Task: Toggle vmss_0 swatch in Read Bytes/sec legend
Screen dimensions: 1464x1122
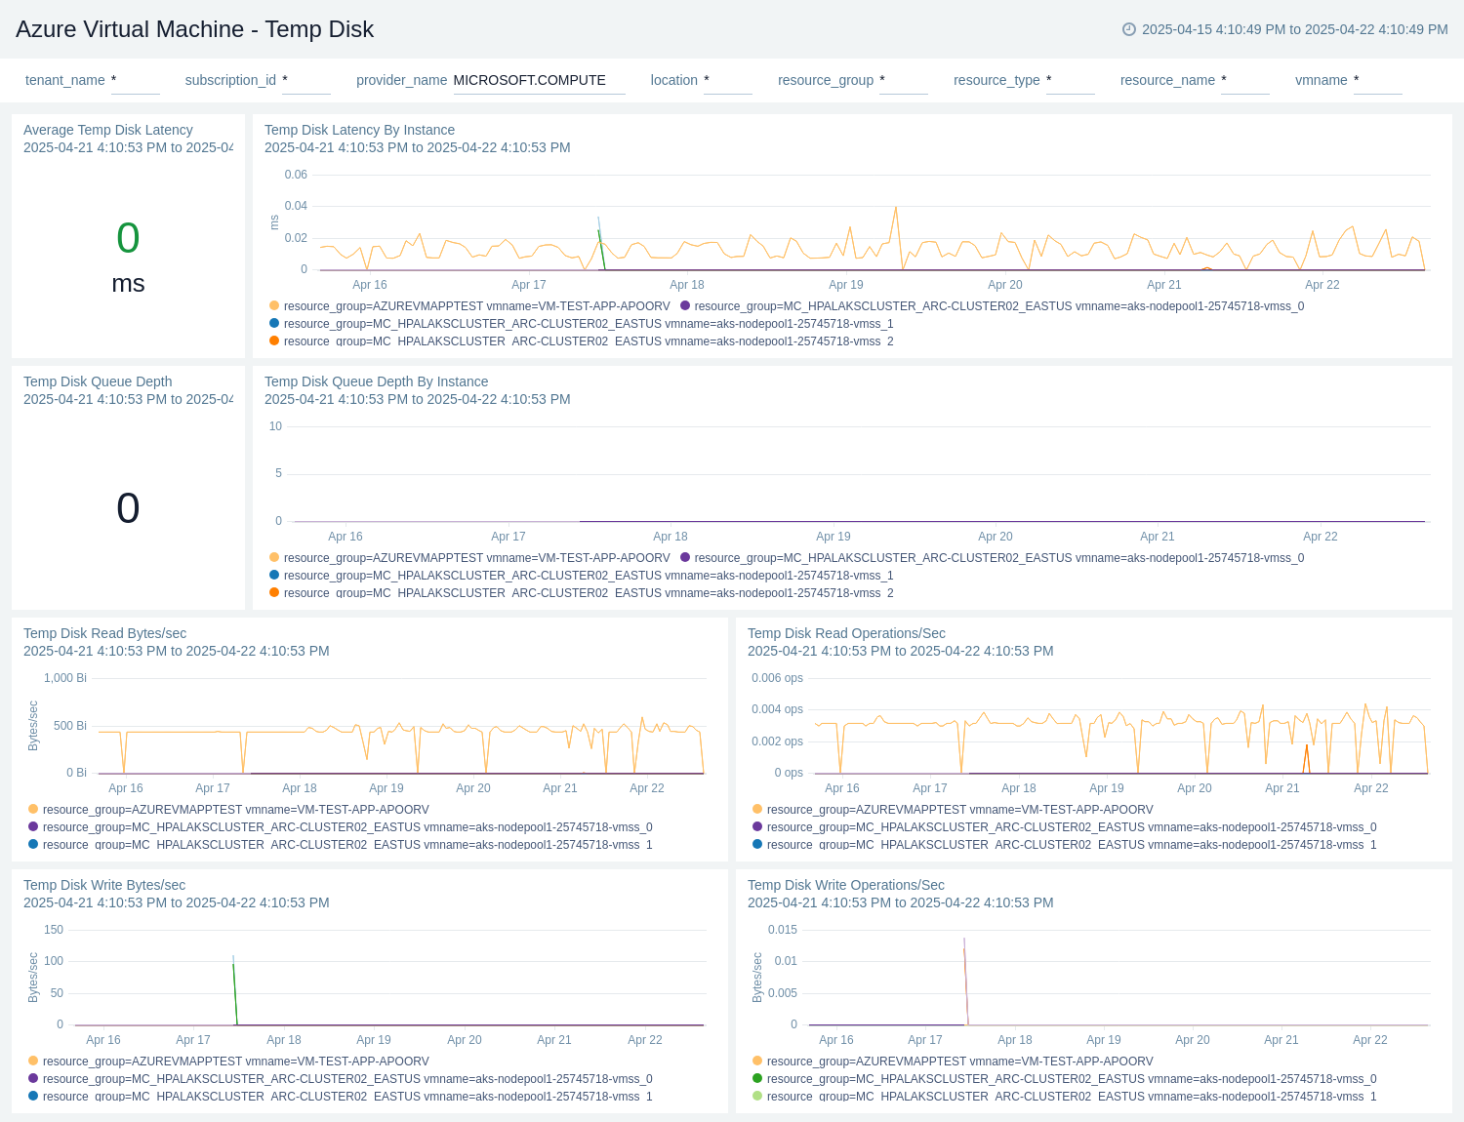Action: [x=33, y=826]
